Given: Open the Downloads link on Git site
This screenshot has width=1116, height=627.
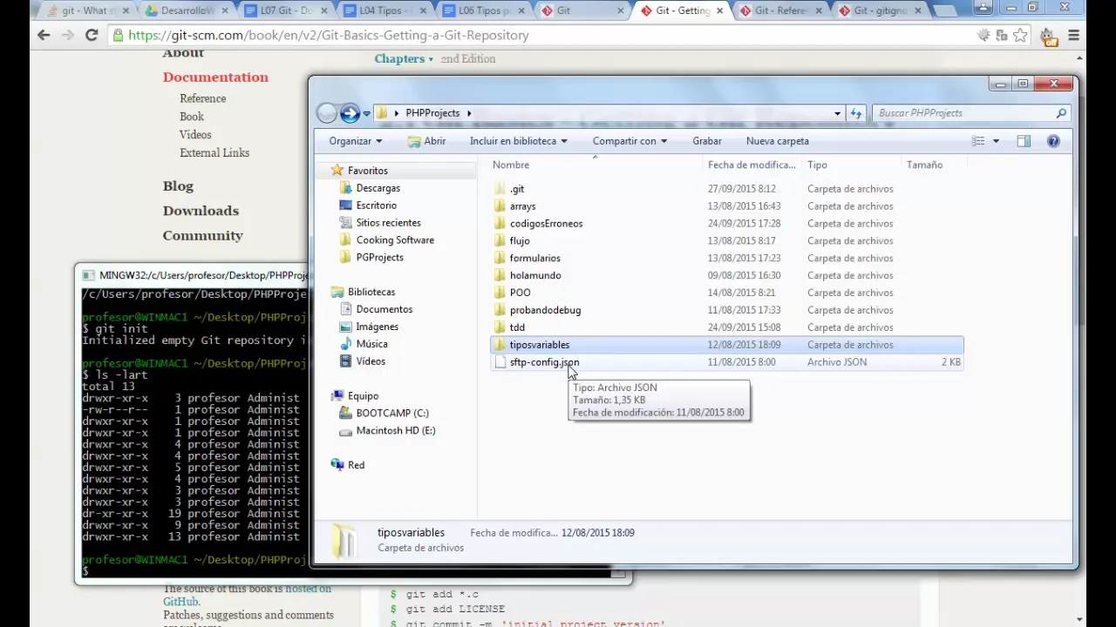Looking at the screenshot, I should [201, 211].
